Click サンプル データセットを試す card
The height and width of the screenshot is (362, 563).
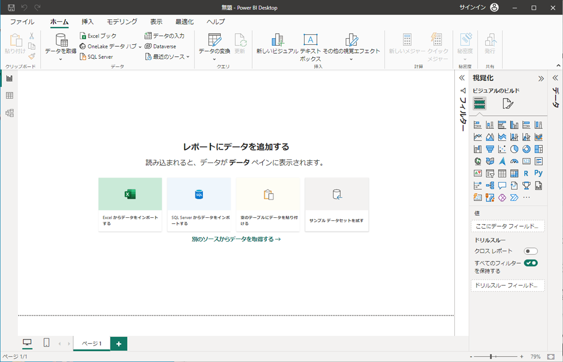coord(336,204)
